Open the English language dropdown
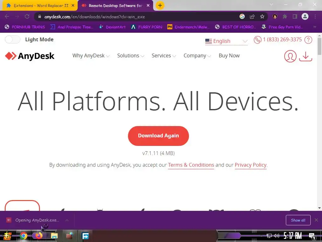 226,41
